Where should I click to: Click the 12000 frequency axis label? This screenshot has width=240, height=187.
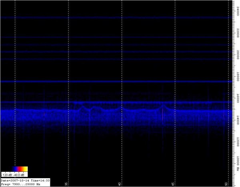(x=237, y=141)
